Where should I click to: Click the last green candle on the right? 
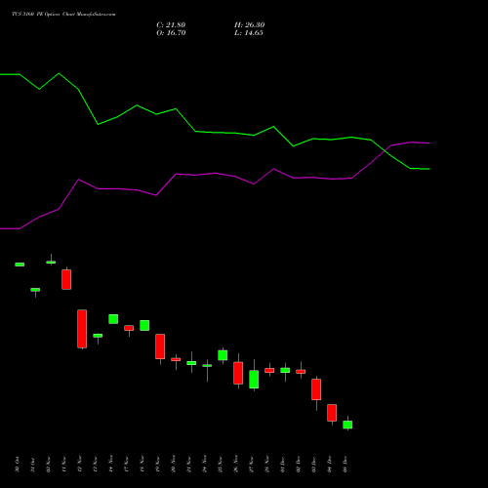pos(347,425)
